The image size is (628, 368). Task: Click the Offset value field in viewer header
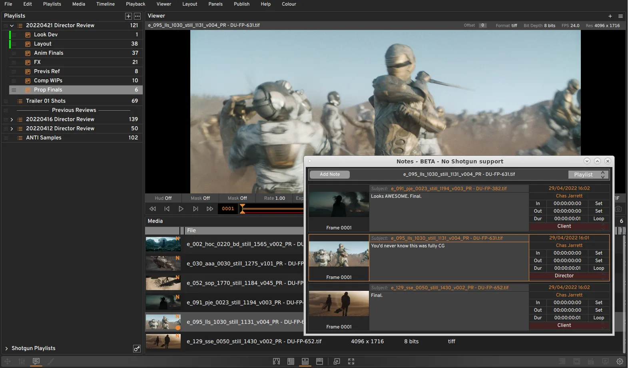pyautogui.click(x=482, y=26)
